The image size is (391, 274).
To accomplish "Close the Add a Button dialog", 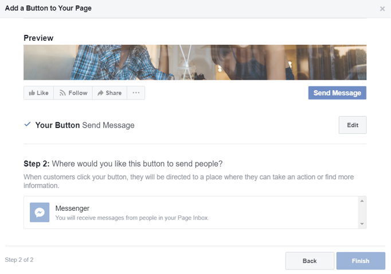I will click(x=382, y=9).
